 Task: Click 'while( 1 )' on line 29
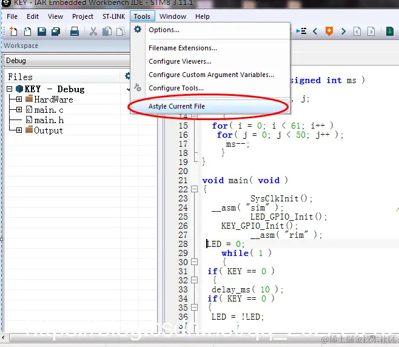point(247,253)
